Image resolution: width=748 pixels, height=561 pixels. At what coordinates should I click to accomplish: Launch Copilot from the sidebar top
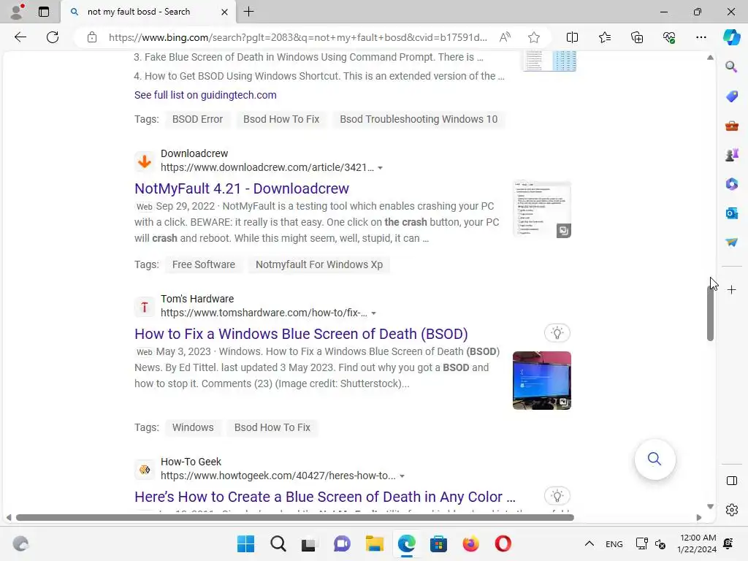(731, 37)
